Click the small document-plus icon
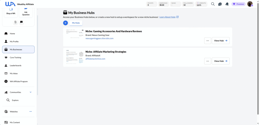 [15, 22]
